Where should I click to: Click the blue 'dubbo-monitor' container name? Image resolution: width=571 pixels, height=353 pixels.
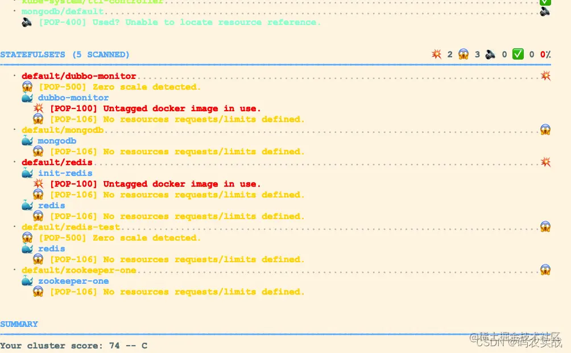pos(73,98)
